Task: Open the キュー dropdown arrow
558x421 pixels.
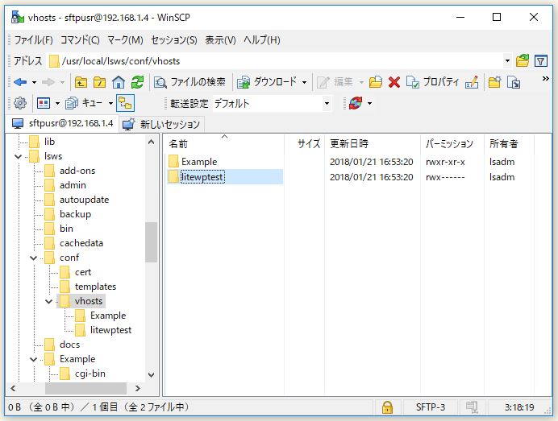Action: tap(110, 103)
